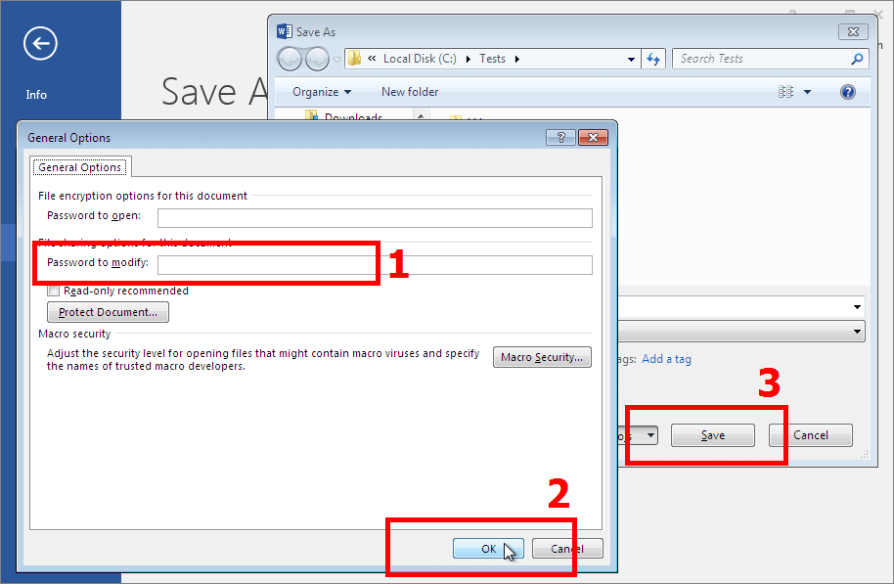
Task: Select Downloads in the navigation pane
Action: tap(353, 117)
